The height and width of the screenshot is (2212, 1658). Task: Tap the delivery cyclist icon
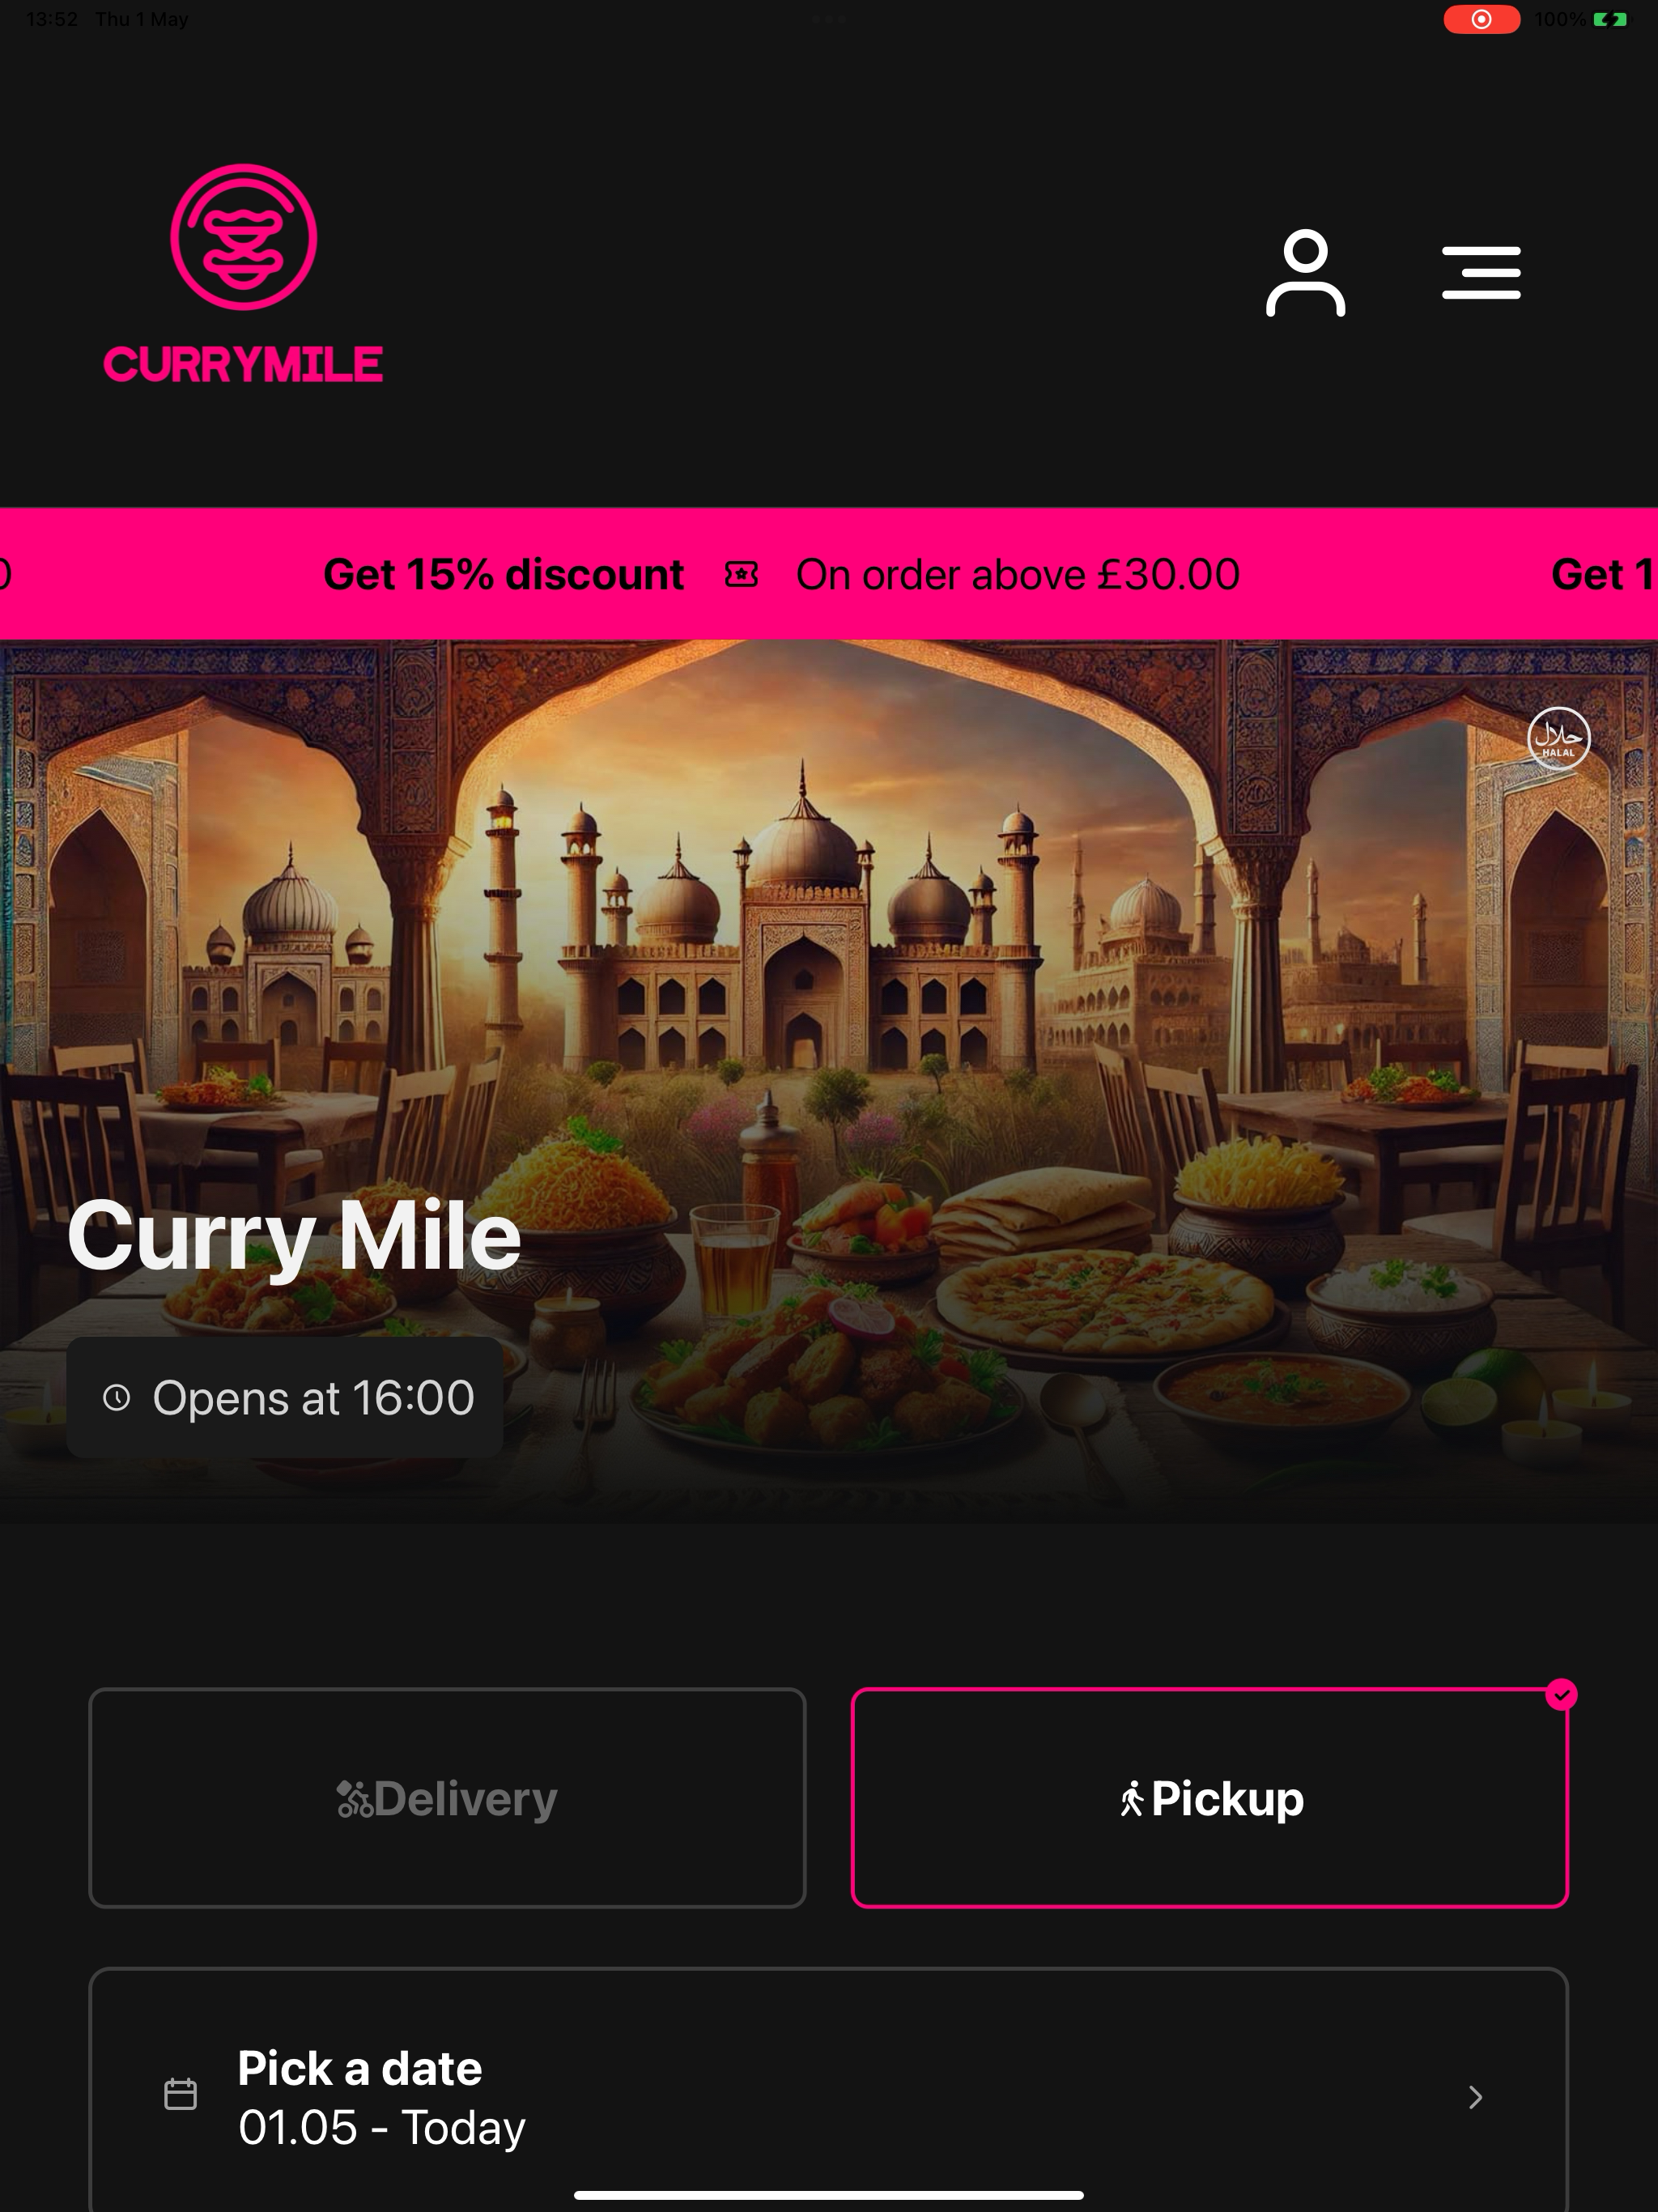click(354, 1799)
